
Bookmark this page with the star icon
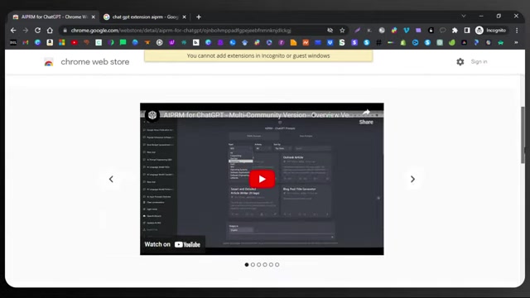pos(342,31)
